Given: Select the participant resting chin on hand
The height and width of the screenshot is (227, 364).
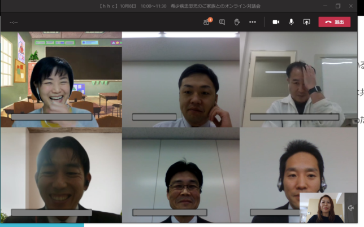Looking at the screenshot, I should (x=181, y=79).
